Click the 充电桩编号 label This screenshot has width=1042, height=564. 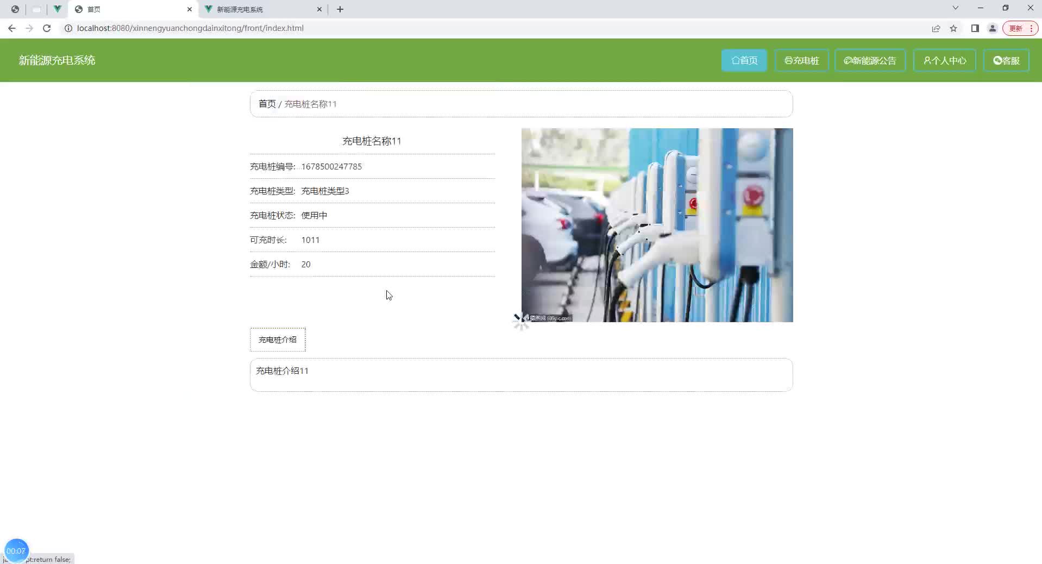(272, 167)
